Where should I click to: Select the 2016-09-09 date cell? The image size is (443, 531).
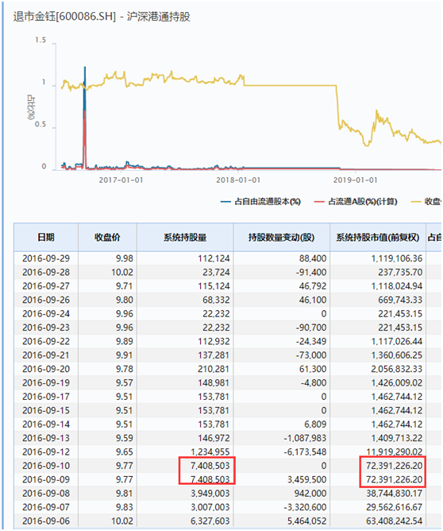coord(46,479)
